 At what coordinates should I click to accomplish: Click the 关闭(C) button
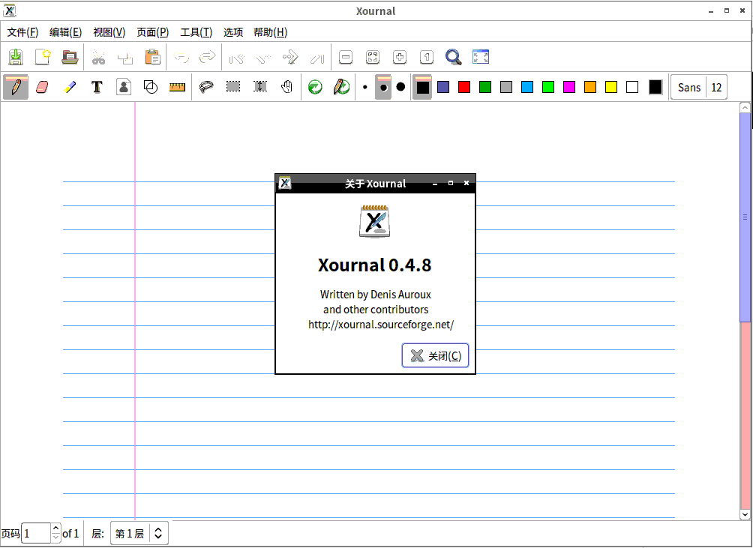[x=436, y=356]
